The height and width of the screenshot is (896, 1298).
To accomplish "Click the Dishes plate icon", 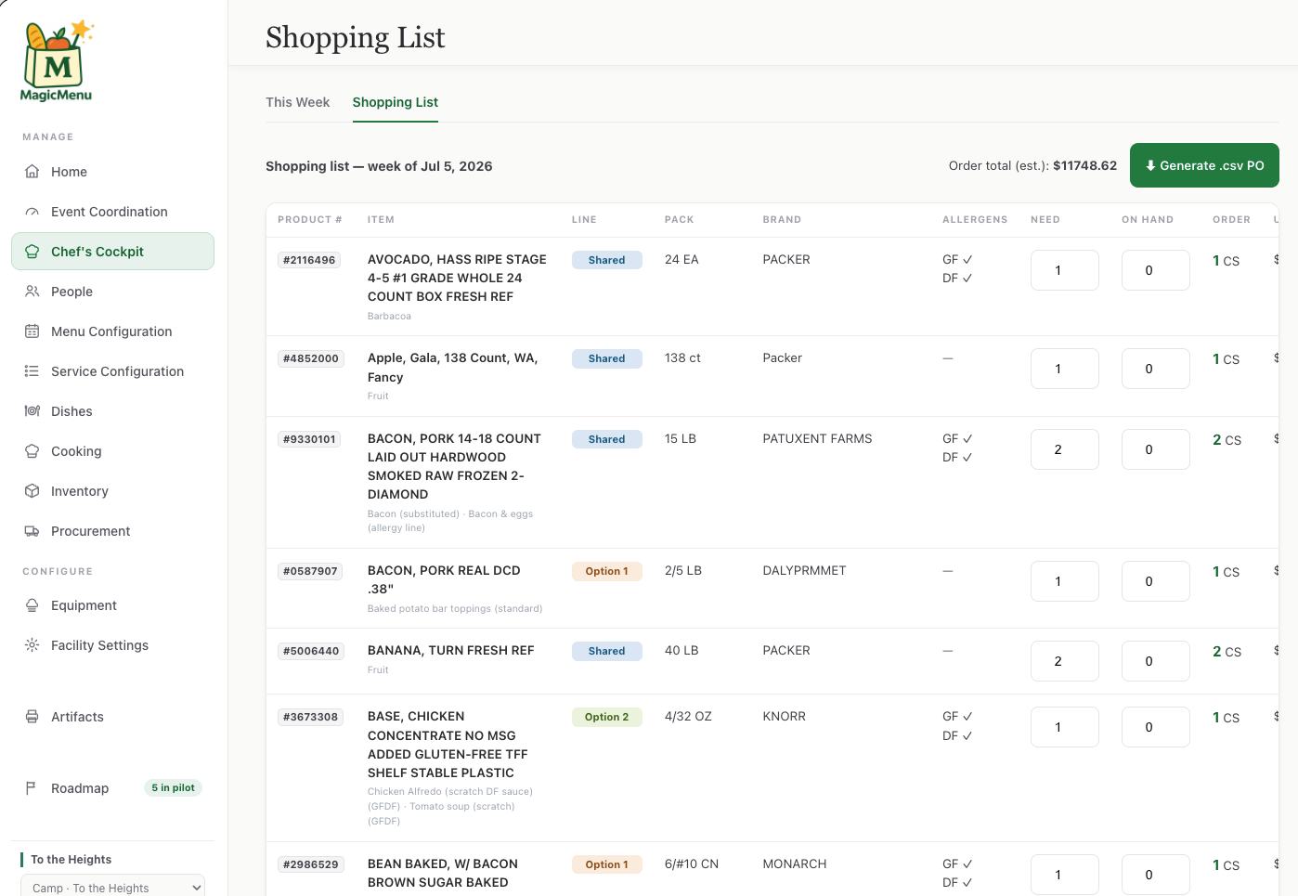I will click(x=32, y=411).
